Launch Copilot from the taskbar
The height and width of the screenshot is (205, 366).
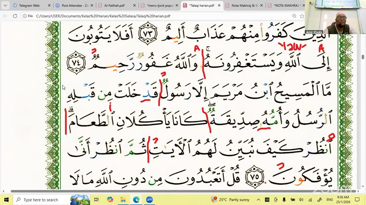110,200
